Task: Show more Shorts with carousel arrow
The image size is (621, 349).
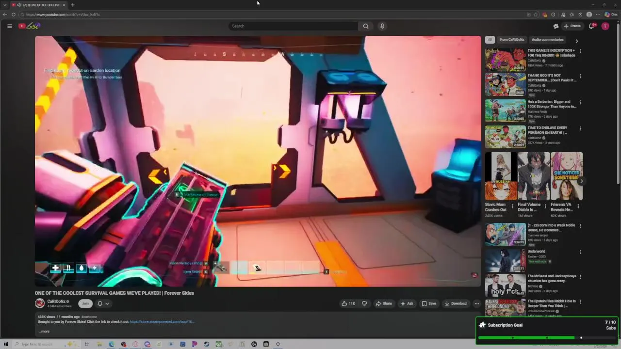Action: click(581, 181)
